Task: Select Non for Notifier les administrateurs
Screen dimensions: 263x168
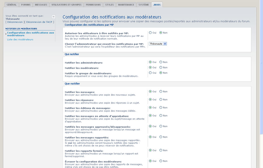Action: coord(161,62)
